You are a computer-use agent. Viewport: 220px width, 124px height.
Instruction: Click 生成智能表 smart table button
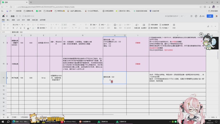click(x=164, y=25)
